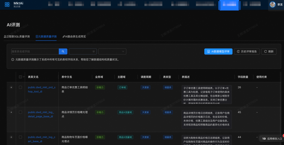Click the MktAi grid logo icon

coord(7,4)
